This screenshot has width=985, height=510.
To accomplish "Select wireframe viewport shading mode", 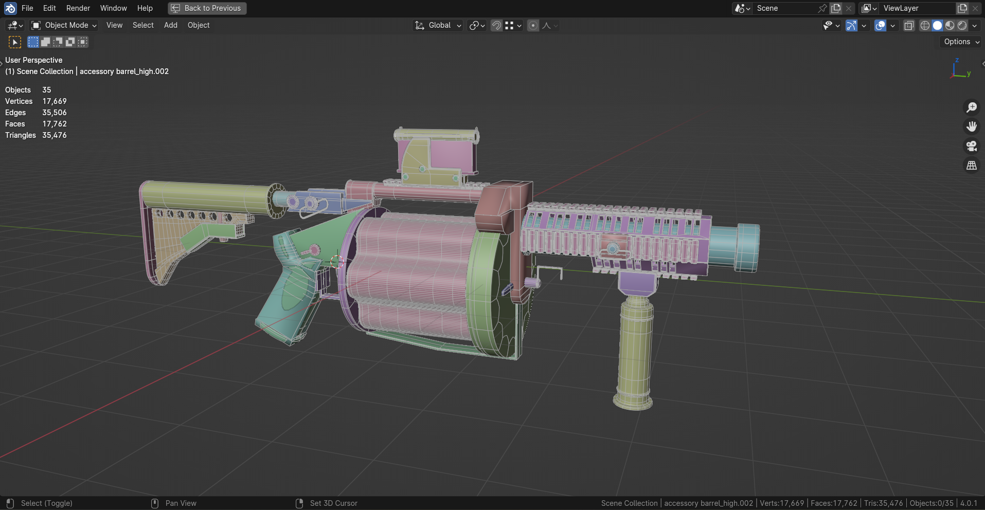I will 925,26.
